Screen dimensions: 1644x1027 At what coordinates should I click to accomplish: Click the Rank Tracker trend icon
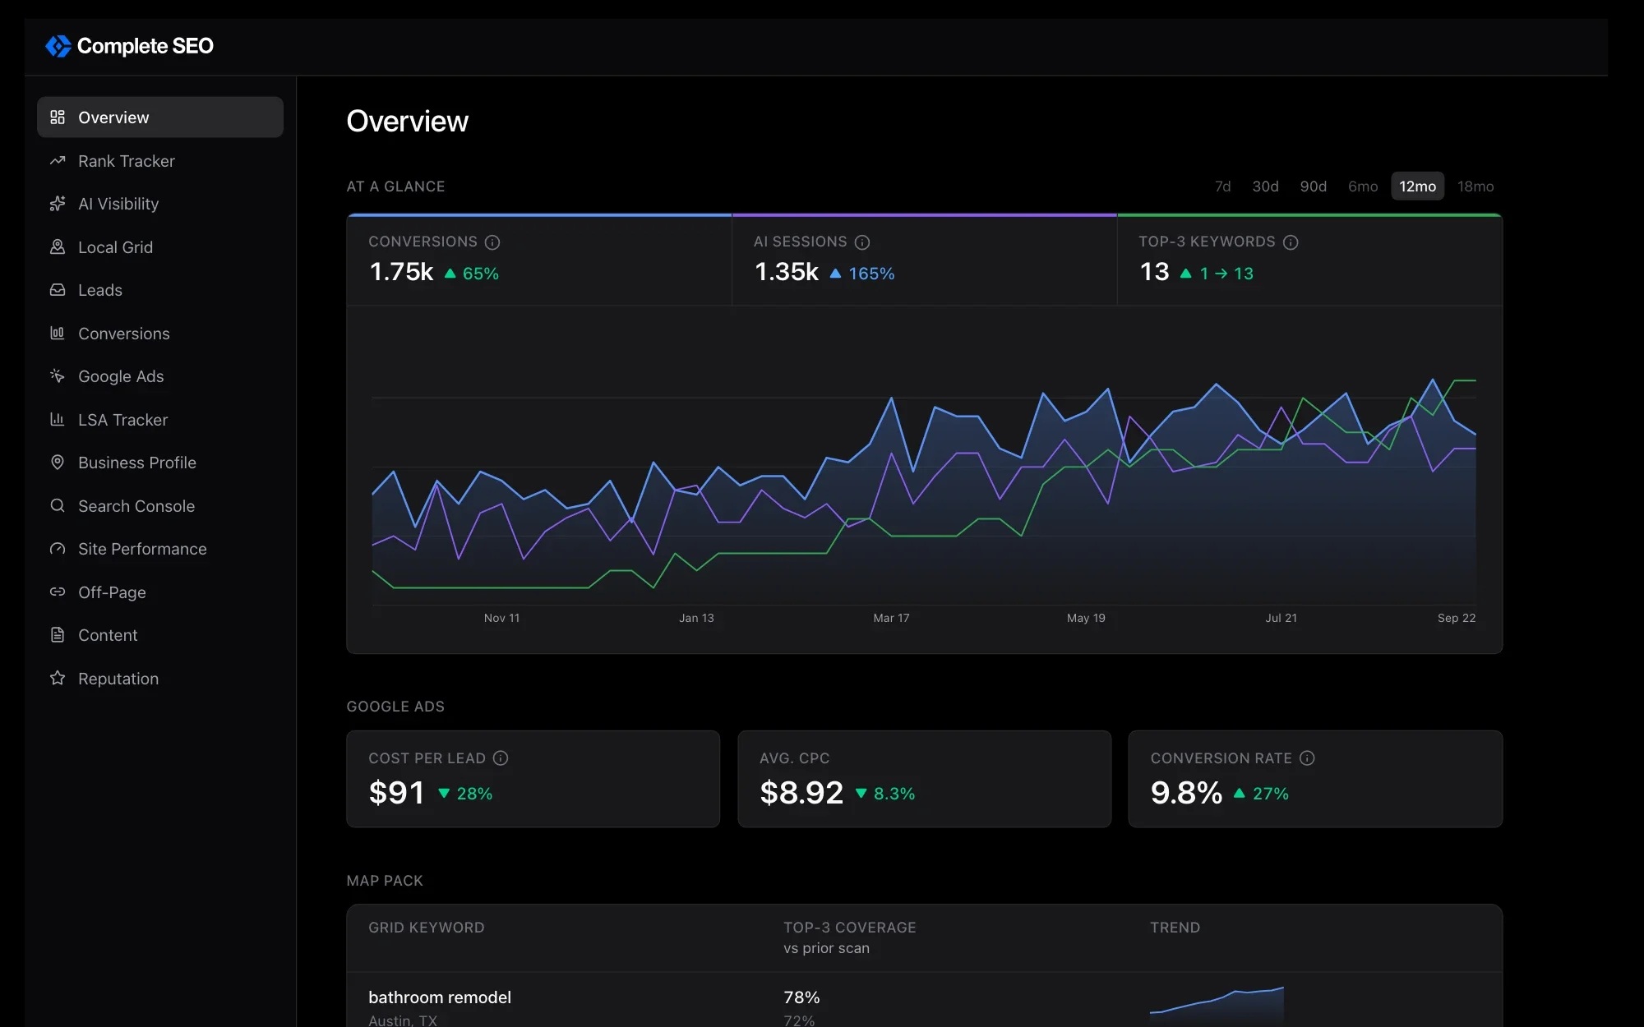(58, 161)
